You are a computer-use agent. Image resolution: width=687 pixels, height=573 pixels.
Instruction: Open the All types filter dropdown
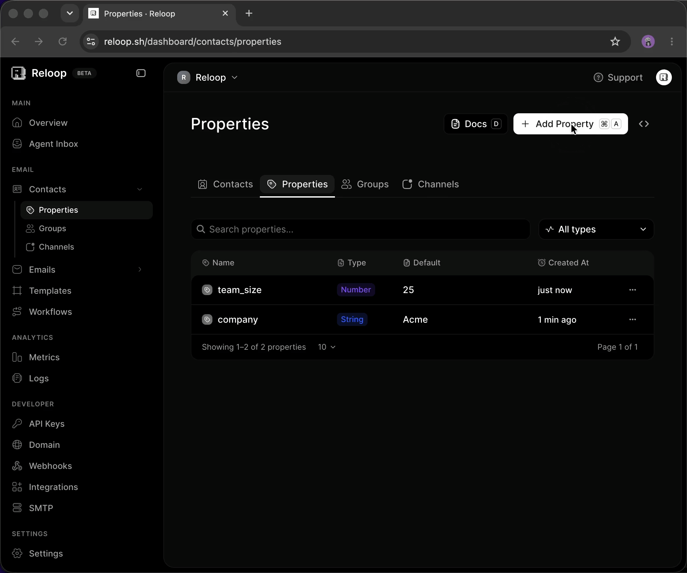point(596,229)
